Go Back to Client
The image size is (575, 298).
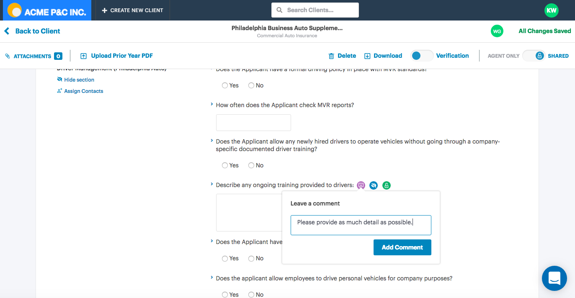click(32, 31)
